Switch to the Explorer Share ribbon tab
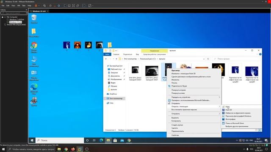The image size is (271, 152). (x=127, y=54)
